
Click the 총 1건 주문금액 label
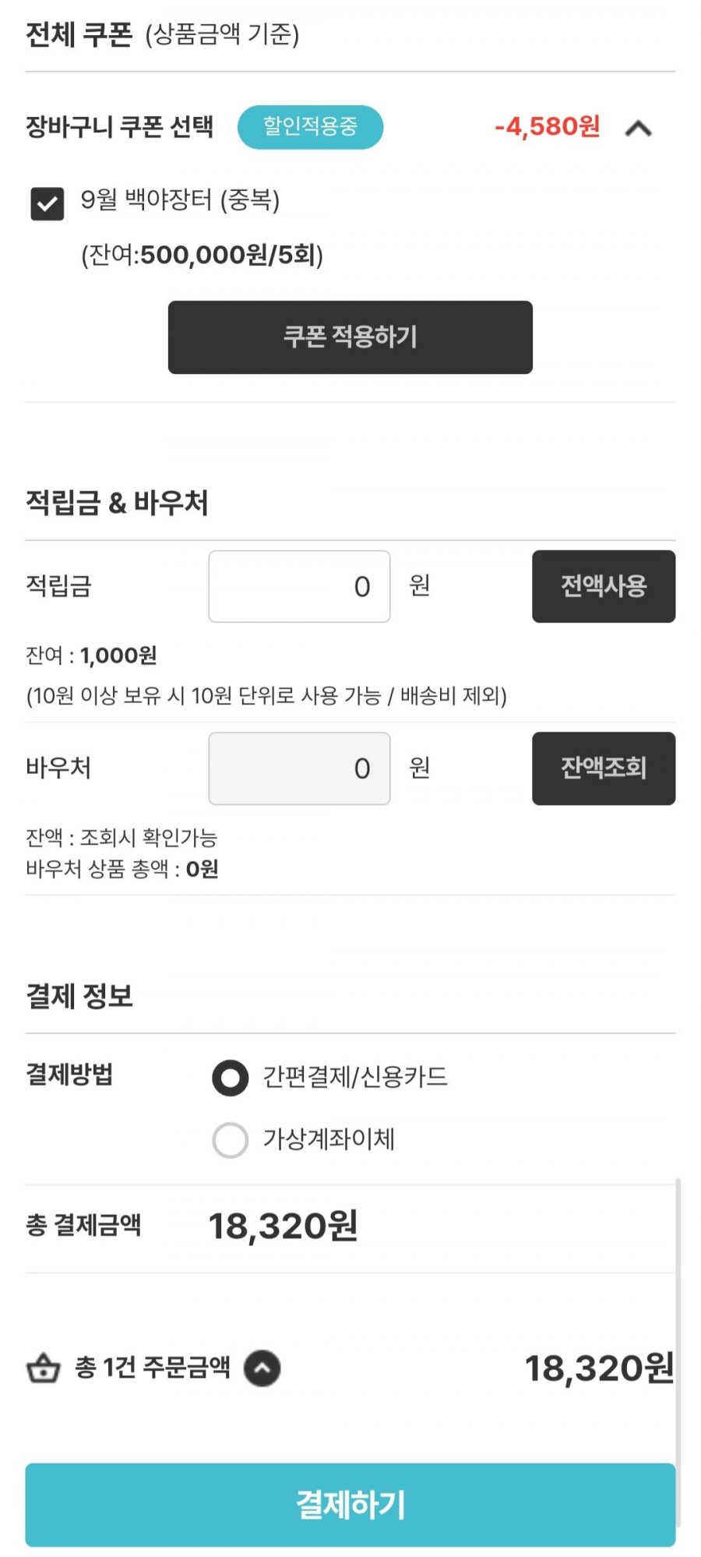point(153,1367)
